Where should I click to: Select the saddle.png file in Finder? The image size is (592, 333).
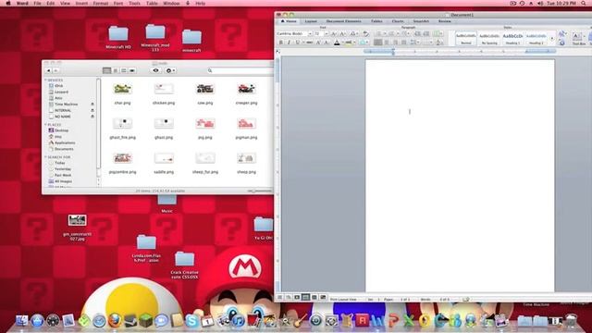click(164, 163)
